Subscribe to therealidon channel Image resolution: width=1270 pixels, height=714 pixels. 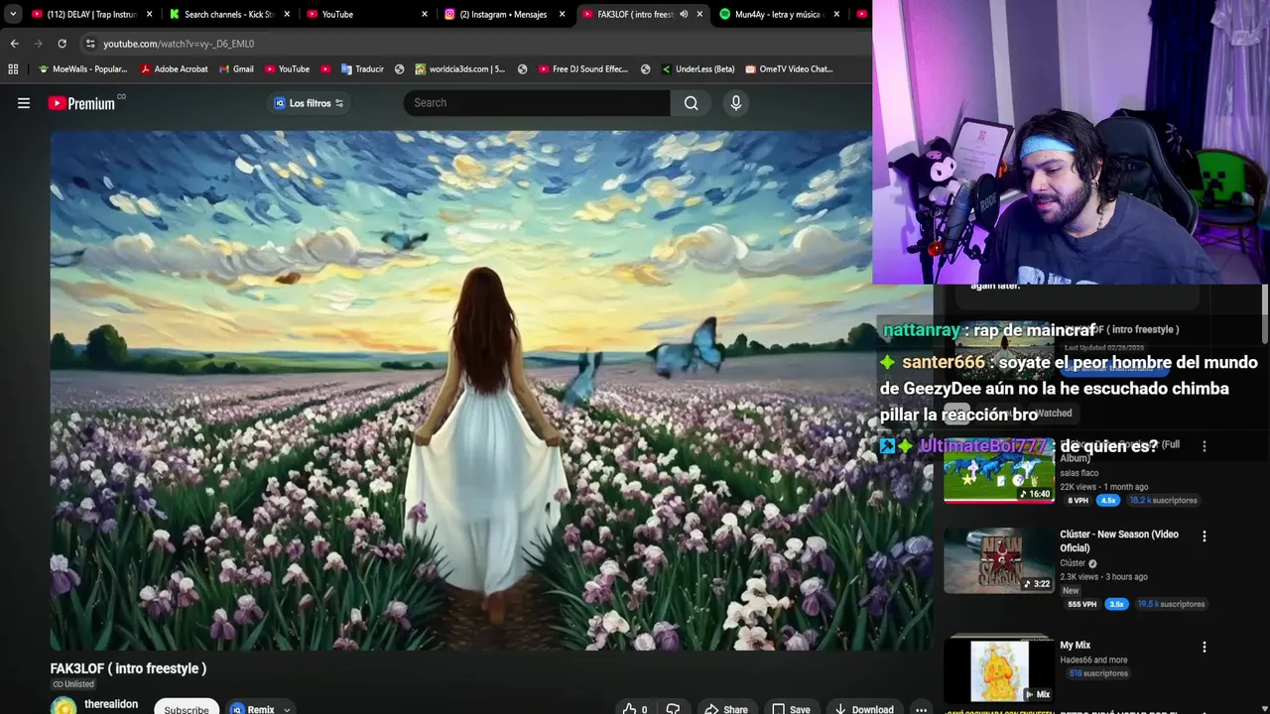(187, 709)
